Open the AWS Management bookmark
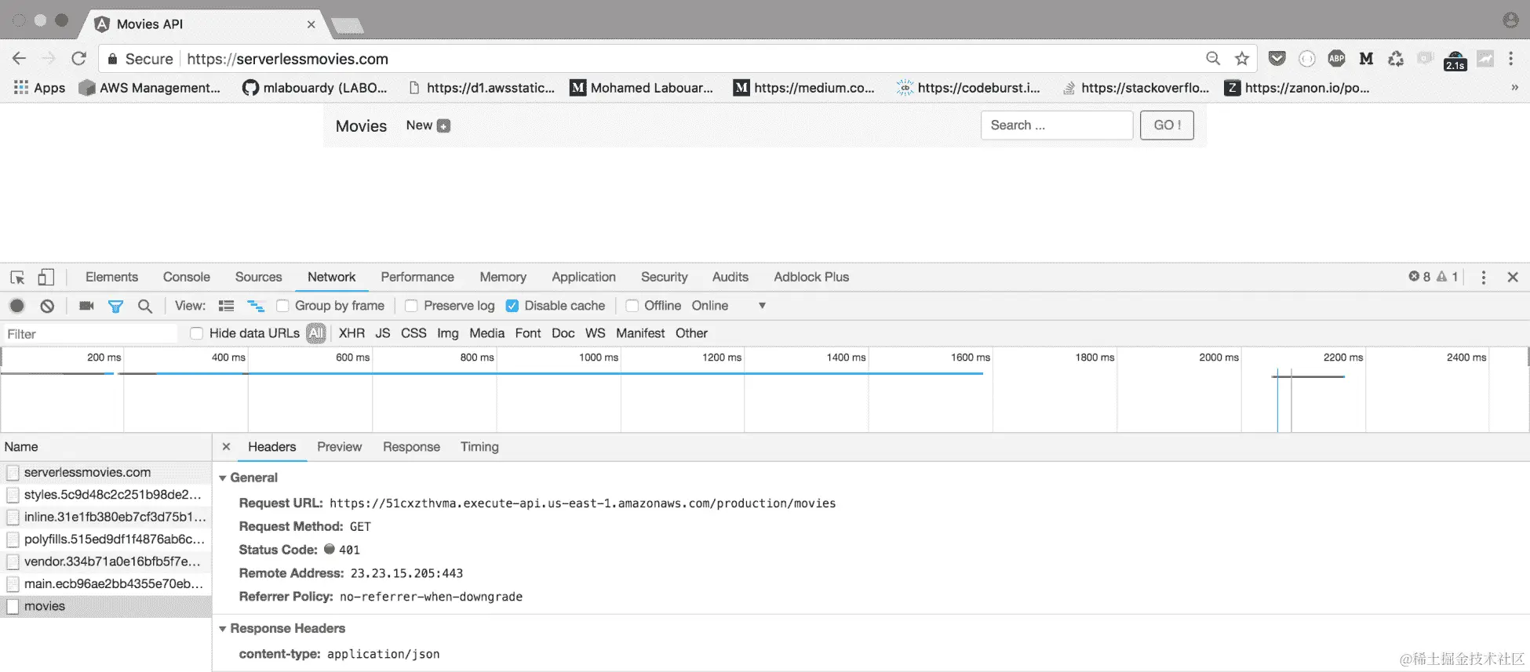 point(150,88)
